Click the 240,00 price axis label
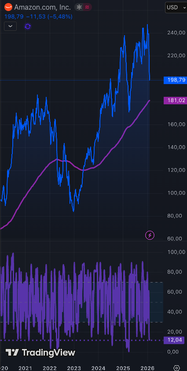This screenshot has height=371, width=187. [176, 33]
